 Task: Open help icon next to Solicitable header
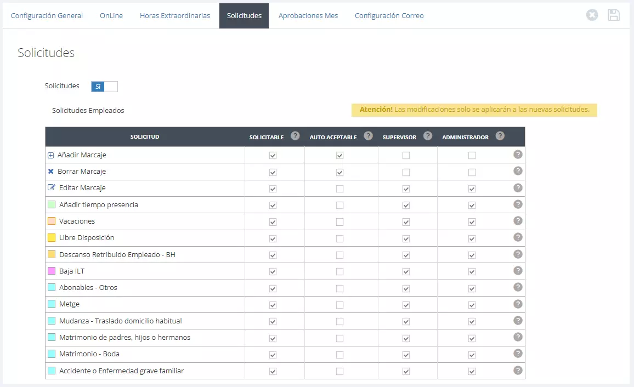pos(295,136)
